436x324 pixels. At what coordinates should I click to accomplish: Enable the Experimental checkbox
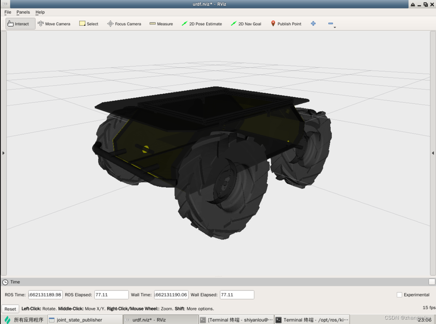(399, 294)
